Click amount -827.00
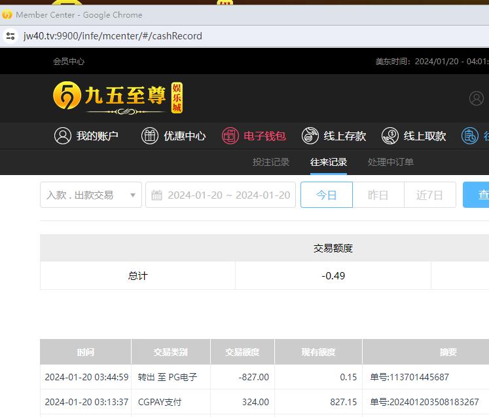Viewport: 489px width, 417px height. 253,377
